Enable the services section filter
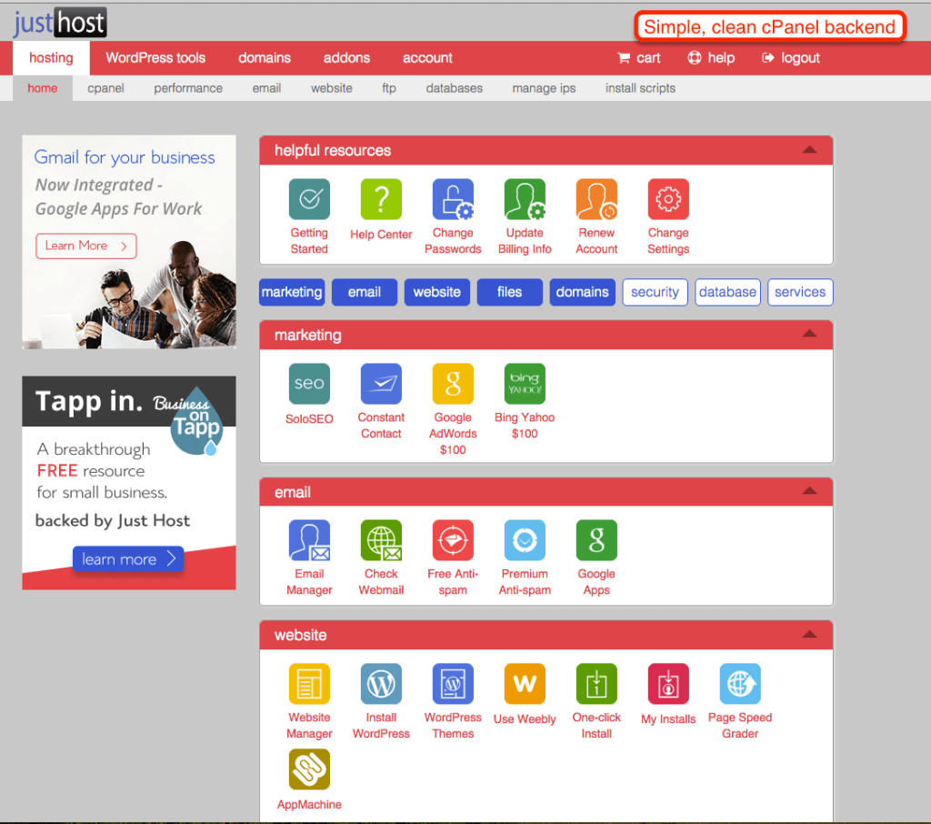This screenshot has height=824, width=931. click(800, 292)
